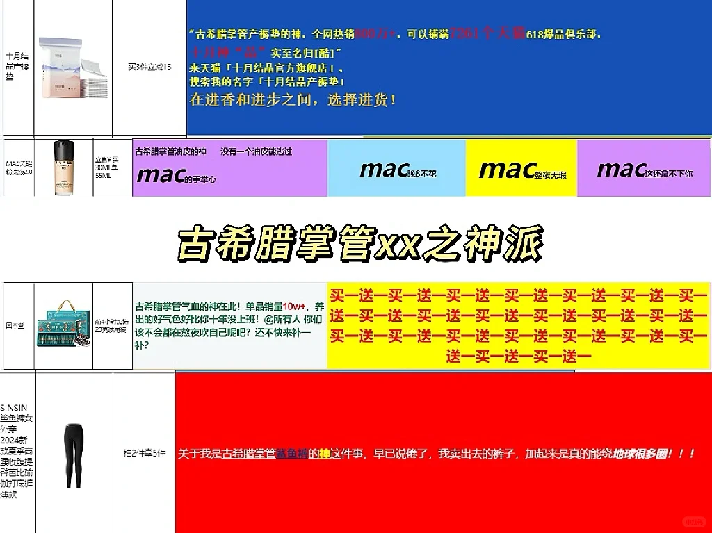The width and height of the screenshot is (712, 533).
Task: Select the green gift box product image
Action: [63, 324]
